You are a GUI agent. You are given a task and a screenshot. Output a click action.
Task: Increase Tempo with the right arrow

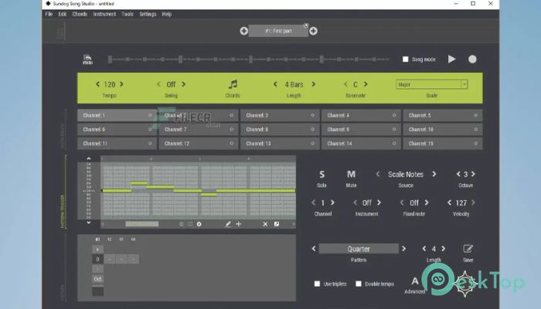tap(121, 84)
